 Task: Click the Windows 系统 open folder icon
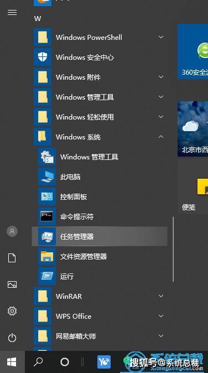pyautogui.click(x=43, y=137)
